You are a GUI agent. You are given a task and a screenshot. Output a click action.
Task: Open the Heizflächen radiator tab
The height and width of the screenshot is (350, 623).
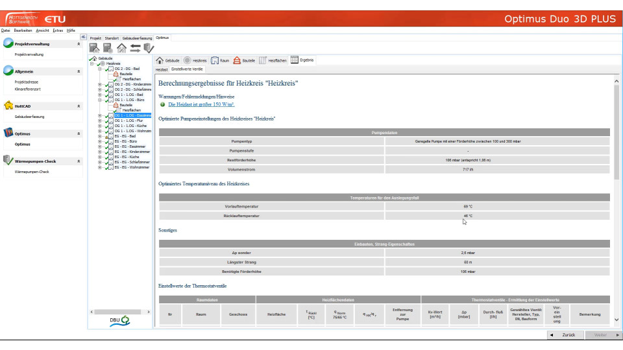(x=273, y=60)
